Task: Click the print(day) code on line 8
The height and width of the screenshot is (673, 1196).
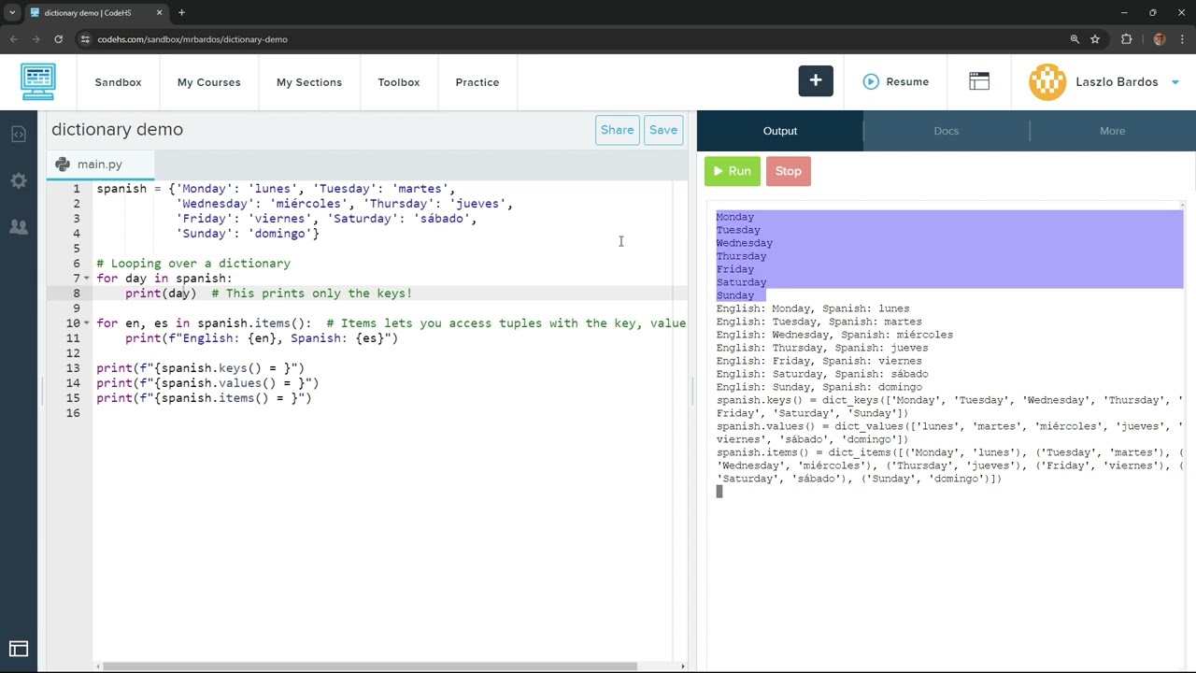Action: (161, 294)
